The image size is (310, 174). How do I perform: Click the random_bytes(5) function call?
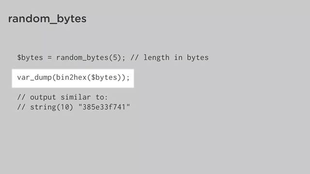88,58
